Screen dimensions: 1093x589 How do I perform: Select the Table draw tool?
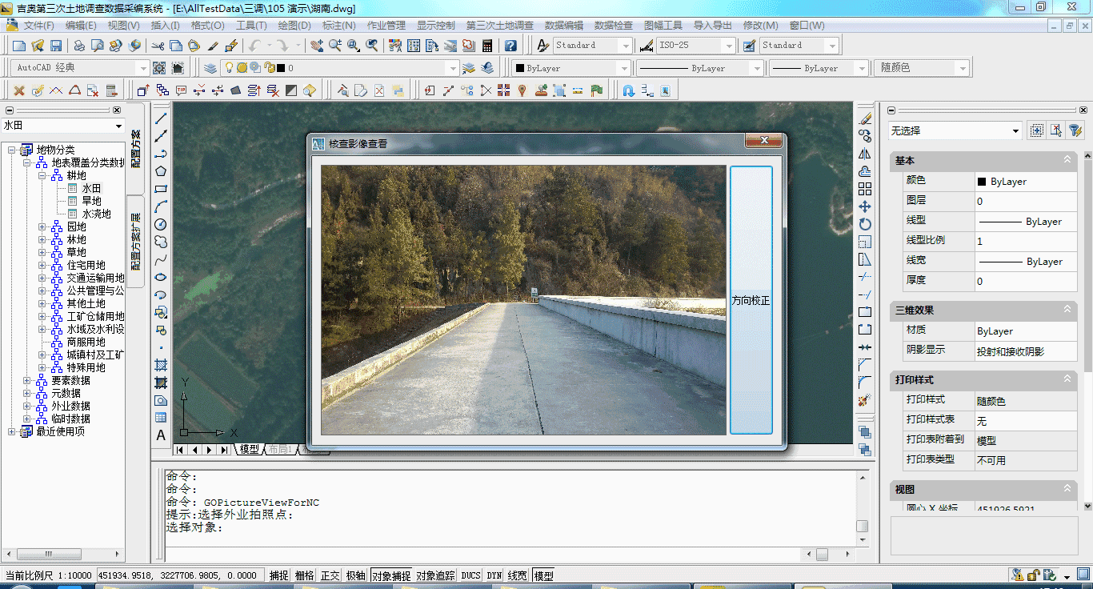161,418
